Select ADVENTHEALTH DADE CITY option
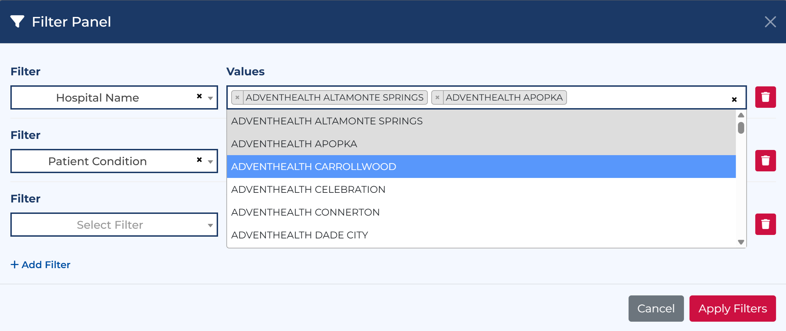This screenshot has width=786, height=331. click(x=481, y=235)
